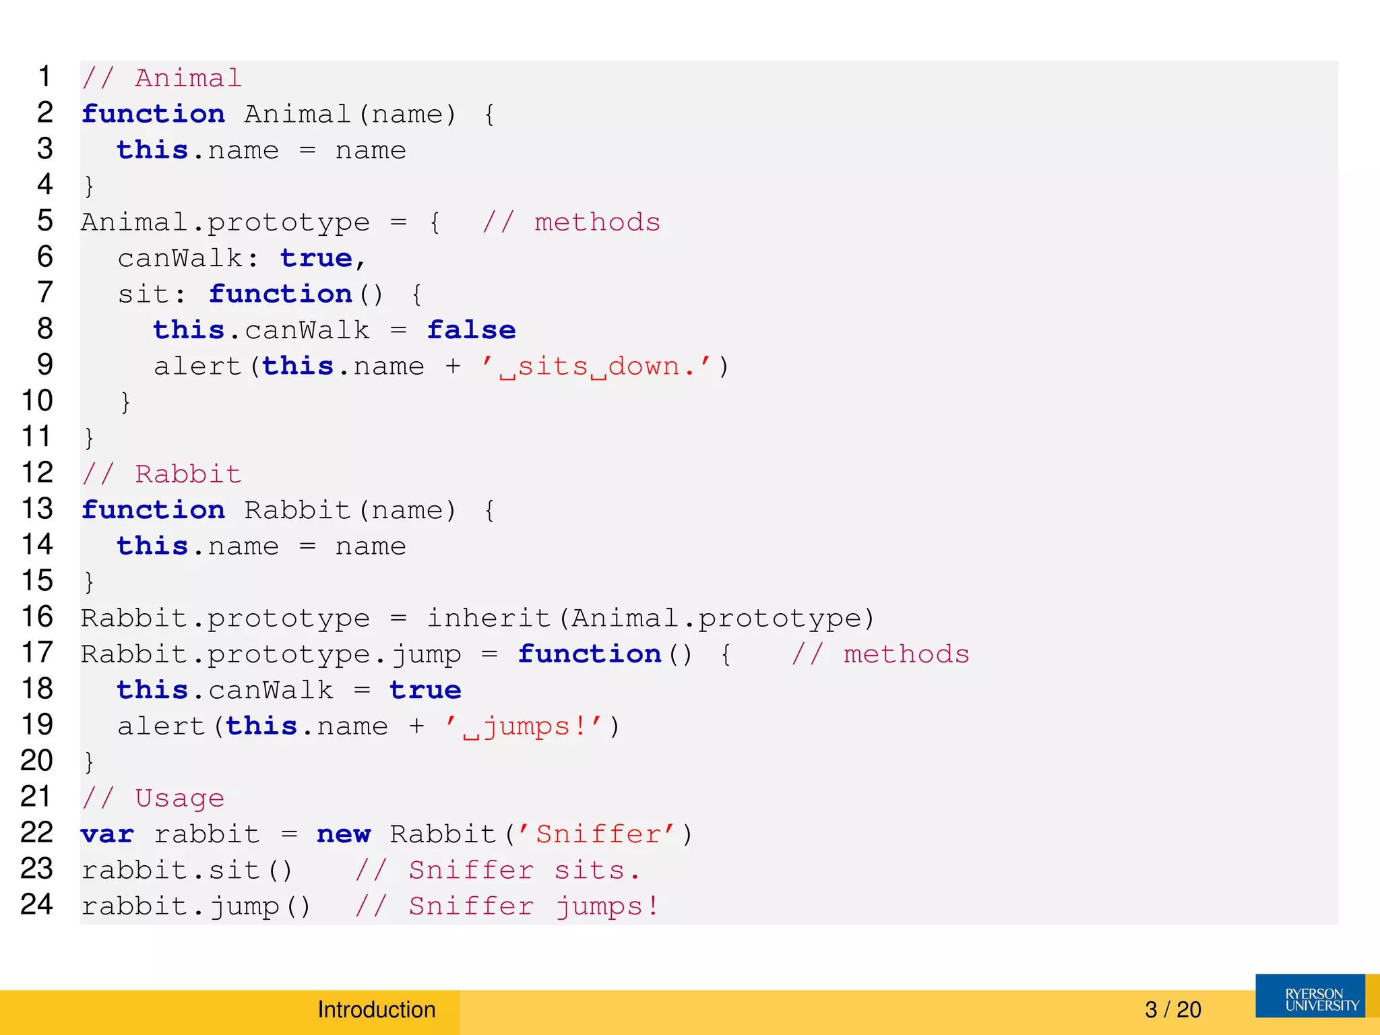This screenshot has width=1380, height=1035.
Task: Select 'function Animal(name) {' on line 2
Action: pos(288,115)
